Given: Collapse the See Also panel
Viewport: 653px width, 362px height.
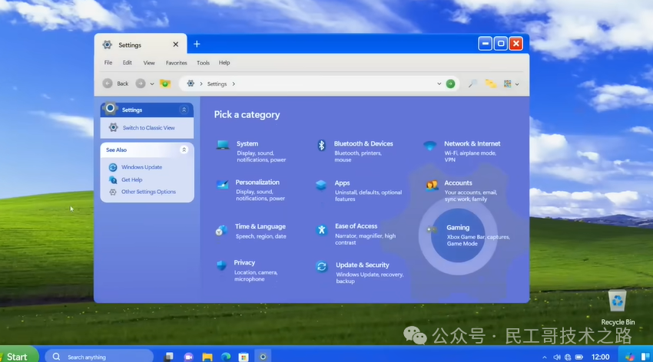Looking at the screenshot, I should (x=184, y=150).
